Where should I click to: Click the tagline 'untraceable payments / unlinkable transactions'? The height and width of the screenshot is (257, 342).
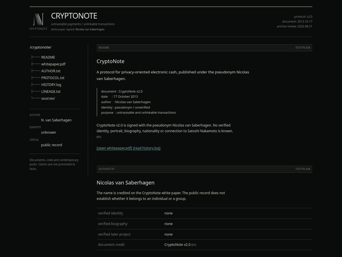click(83, 24)
